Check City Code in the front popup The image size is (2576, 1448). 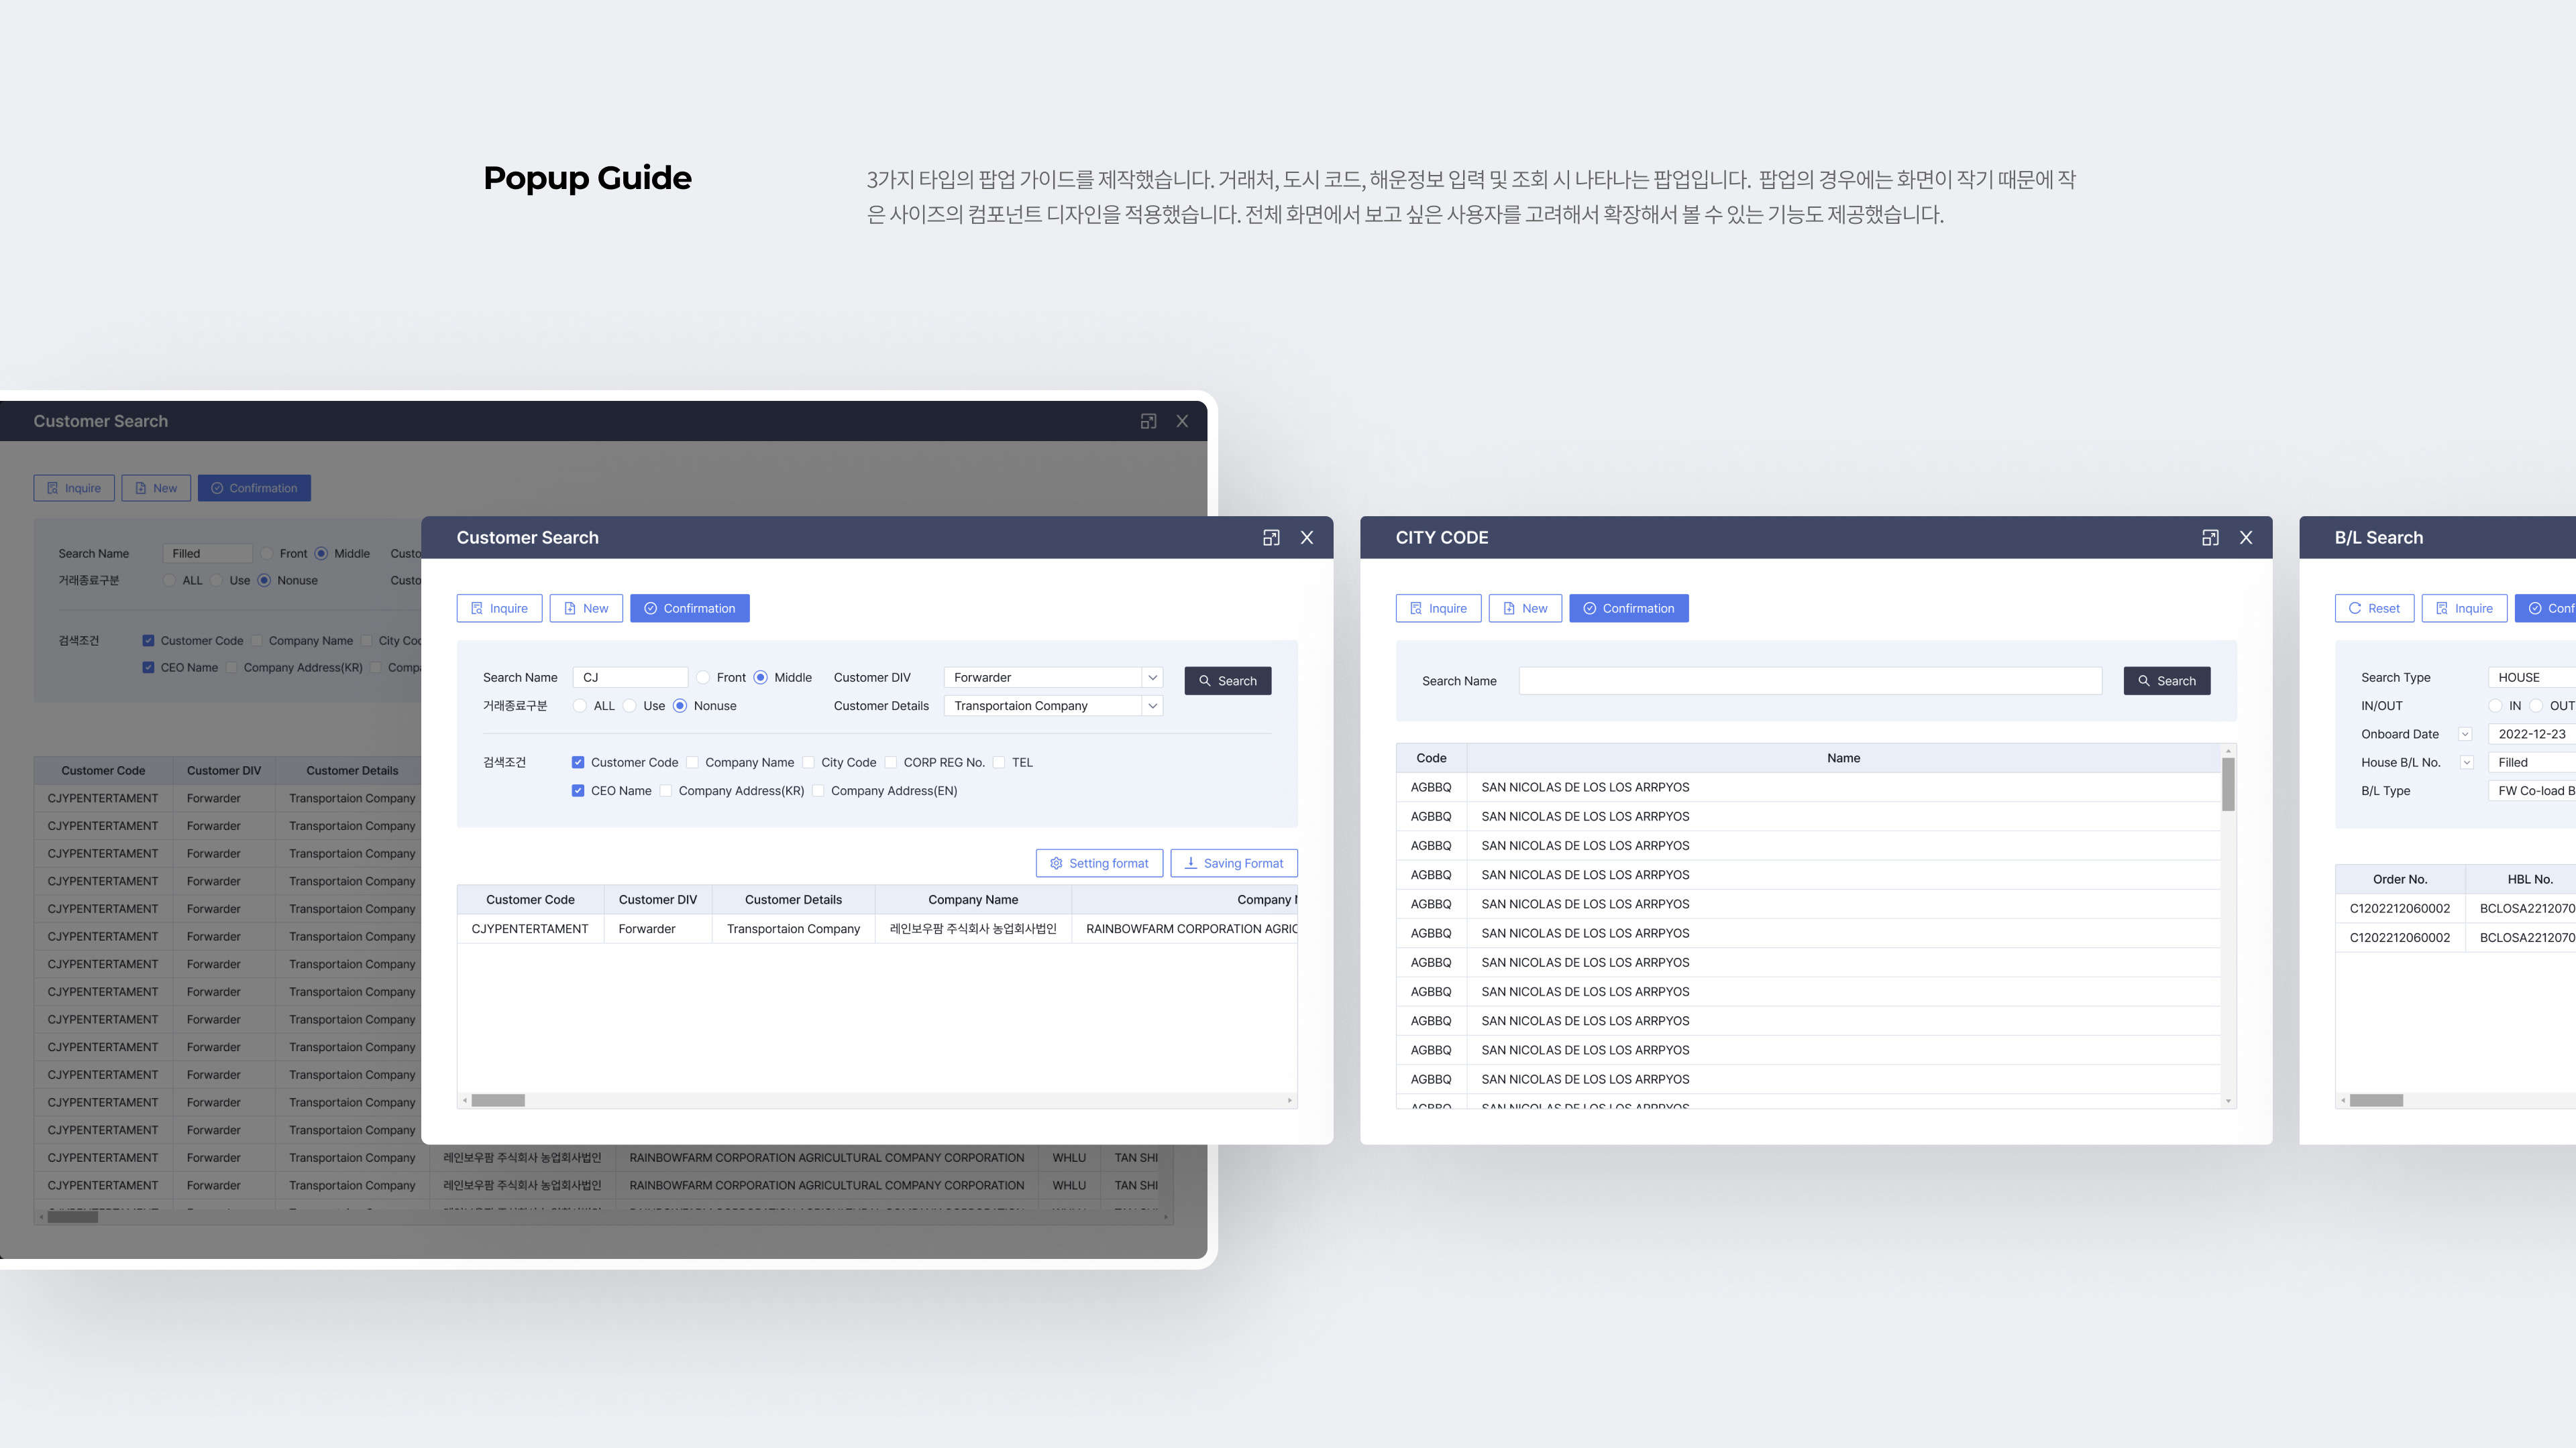(808, 762)
